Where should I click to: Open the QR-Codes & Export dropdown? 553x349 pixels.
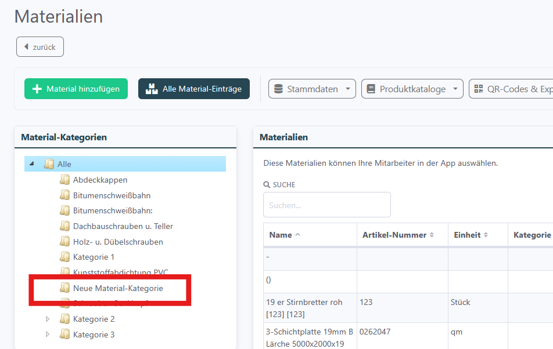[x=511, y=89]
